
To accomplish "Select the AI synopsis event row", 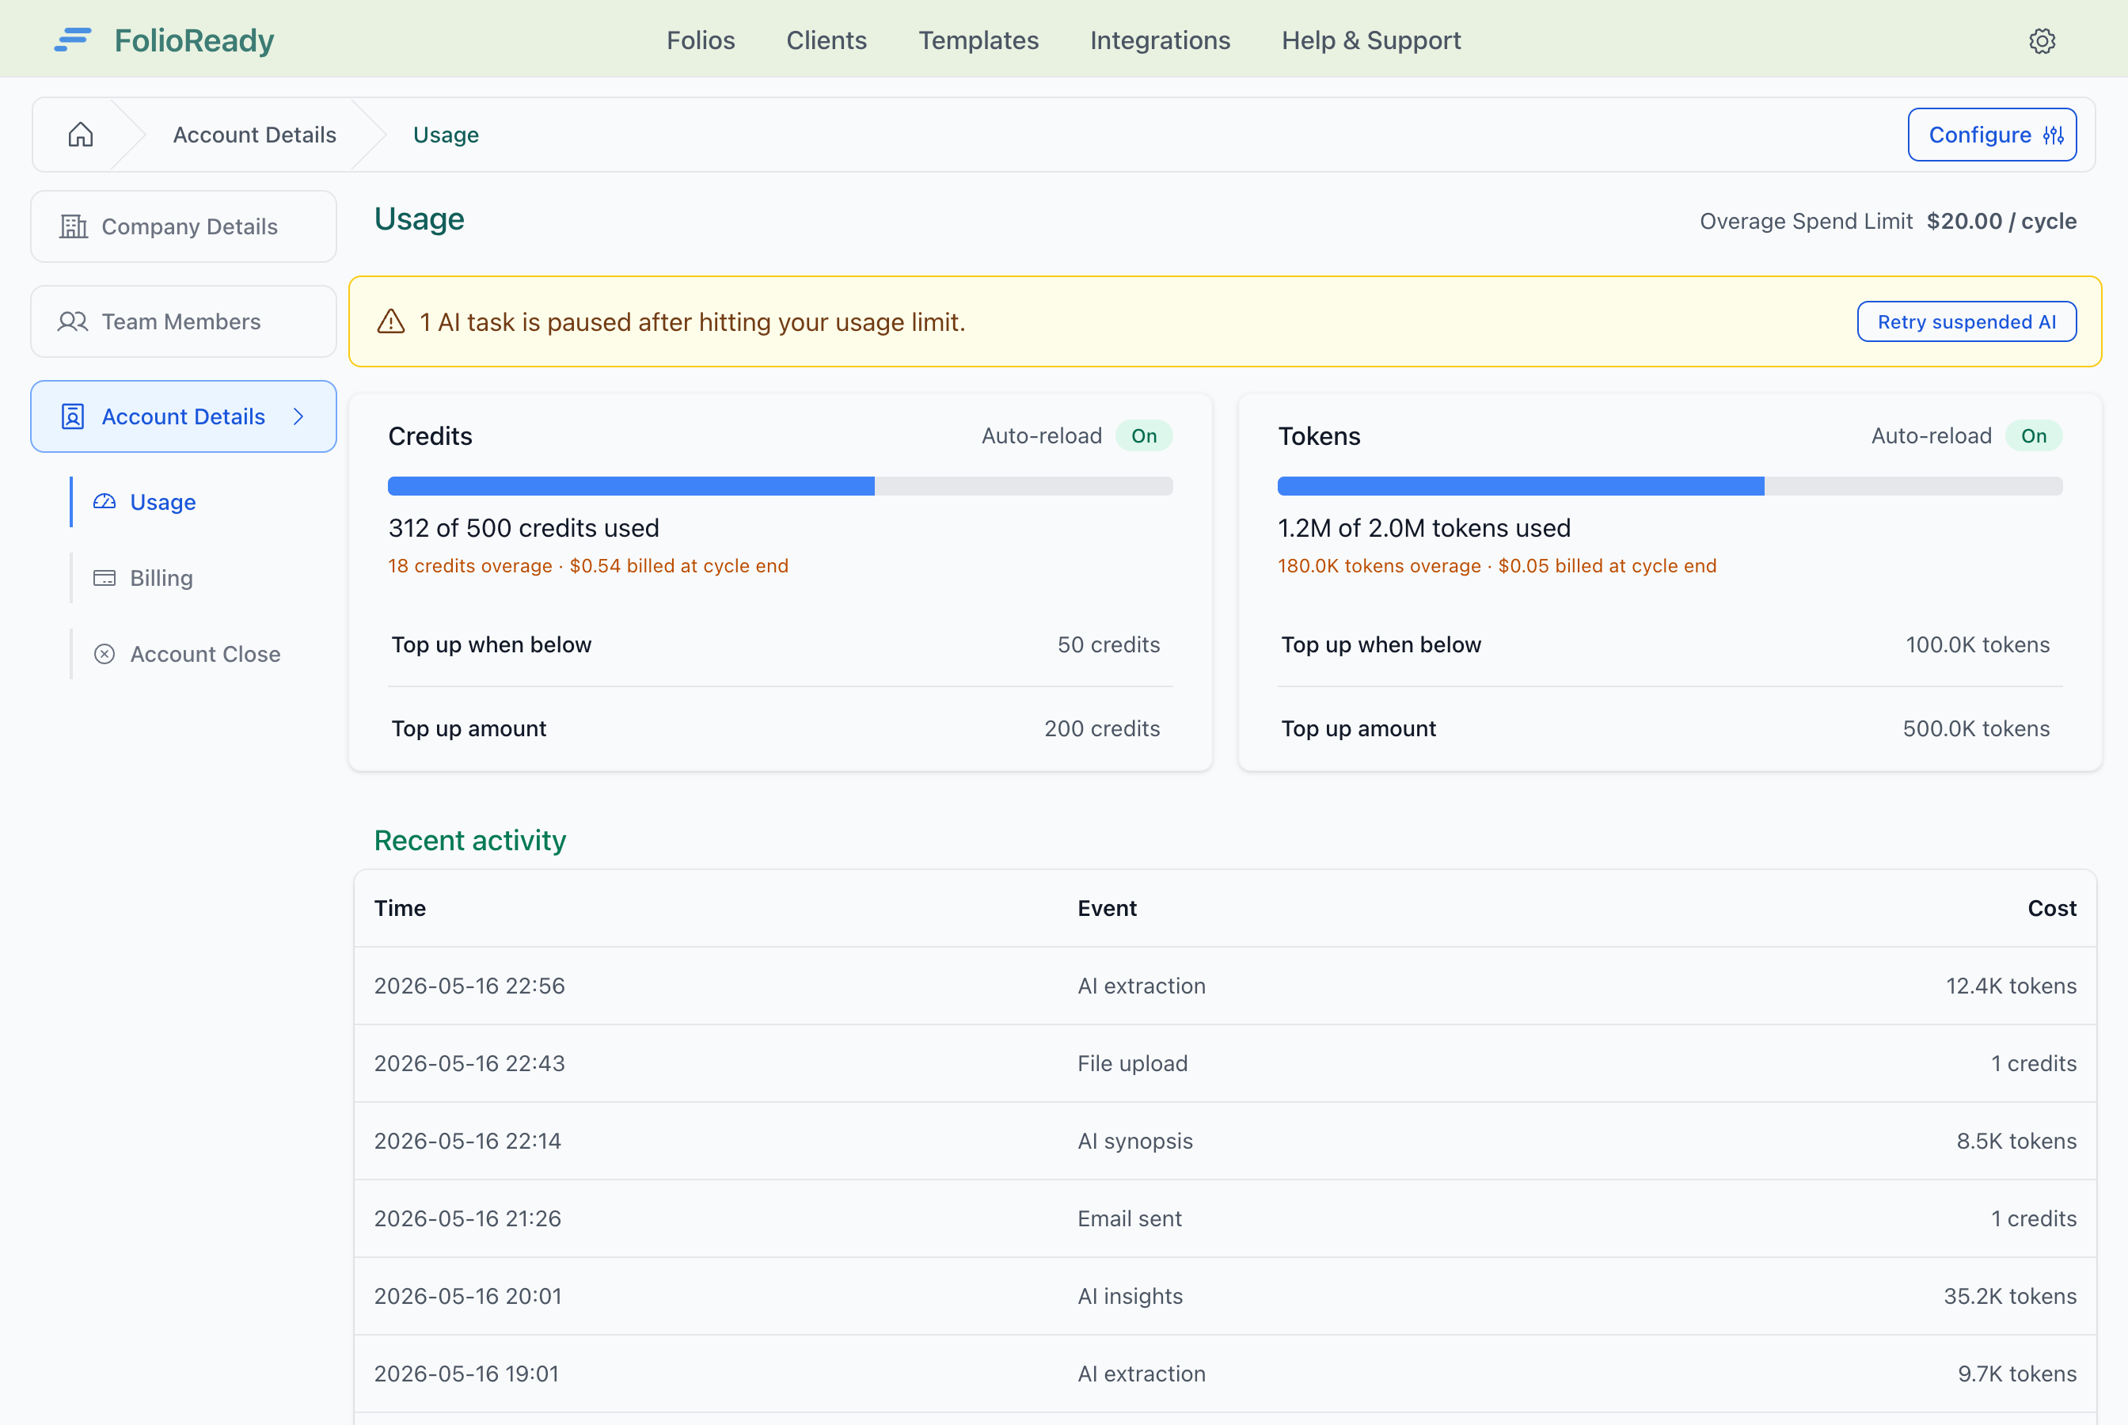I will (1225, 1141).
